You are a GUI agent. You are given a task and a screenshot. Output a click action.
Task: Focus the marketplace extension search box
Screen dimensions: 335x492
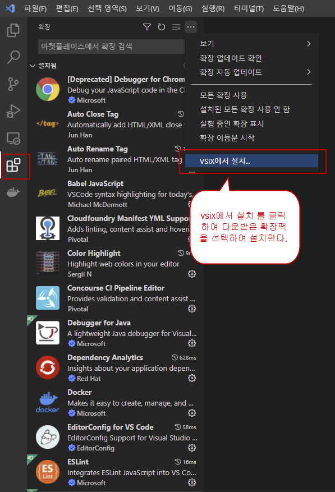(x=111, y=47)
